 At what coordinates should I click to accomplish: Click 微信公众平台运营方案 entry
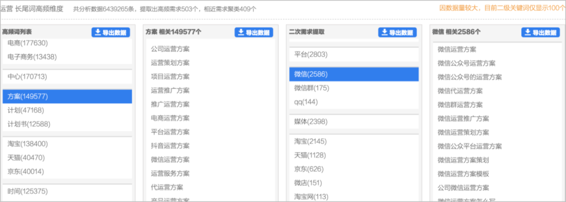[x=470, y=146]
